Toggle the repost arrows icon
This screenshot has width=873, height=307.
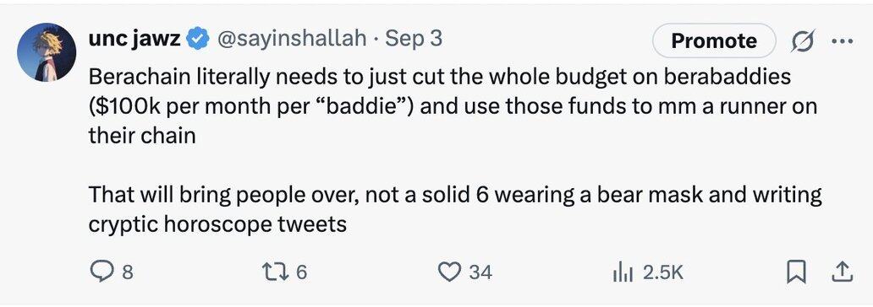tap(277, 272)
